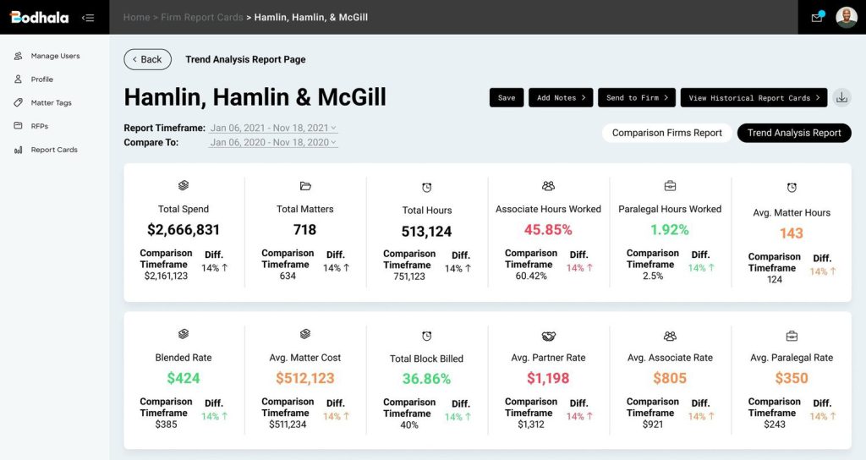Click comparison value $1,312 under Avg. Partner Rate
Image resolution: width=866 pixels, height=460 pixels.
(531, 424)
